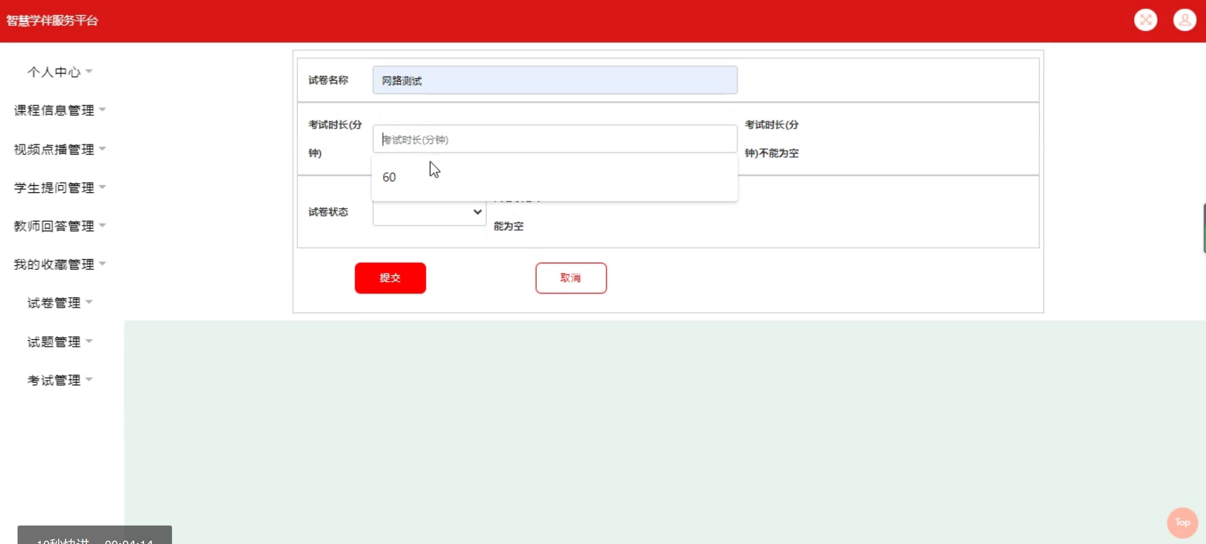Image resolution: width=1206 pixels, height=544 pixels.
Task: Click the 智慧学伴服务平台 title
Action: point(52,20)
